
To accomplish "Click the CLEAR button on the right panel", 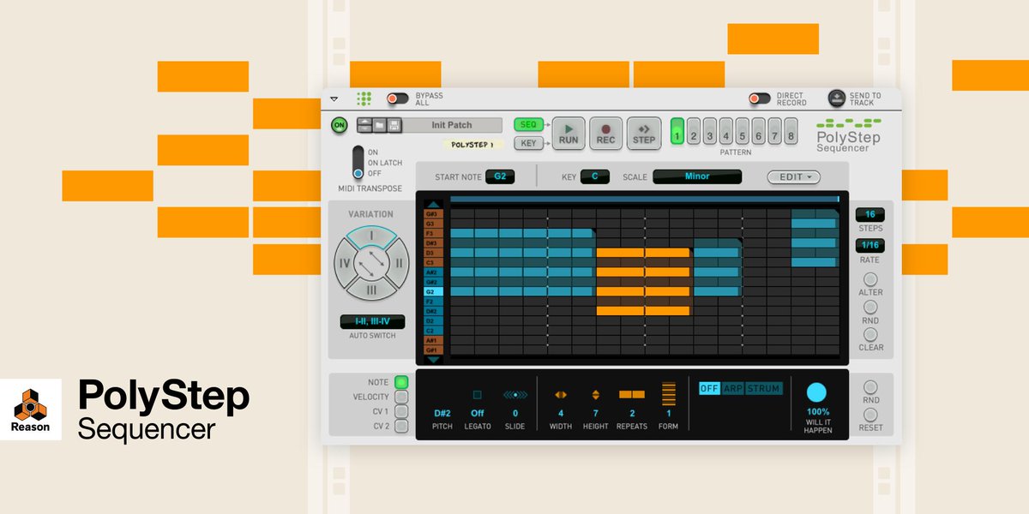I will pyautogui.click(x=871, y=334).
